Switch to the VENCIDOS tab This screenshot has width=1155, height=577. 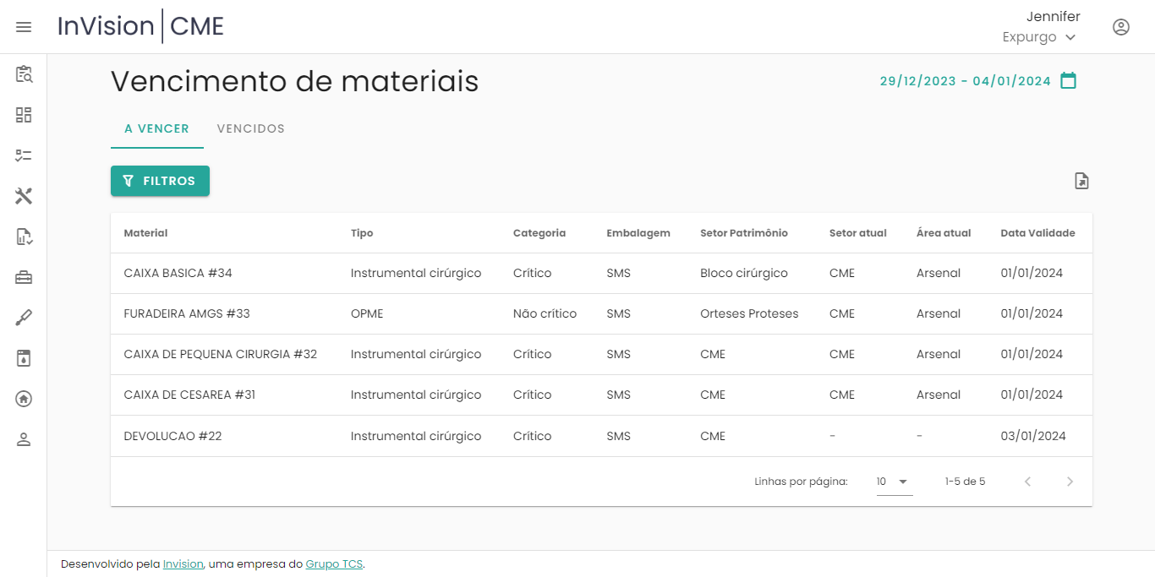click(x=251, y=129)
